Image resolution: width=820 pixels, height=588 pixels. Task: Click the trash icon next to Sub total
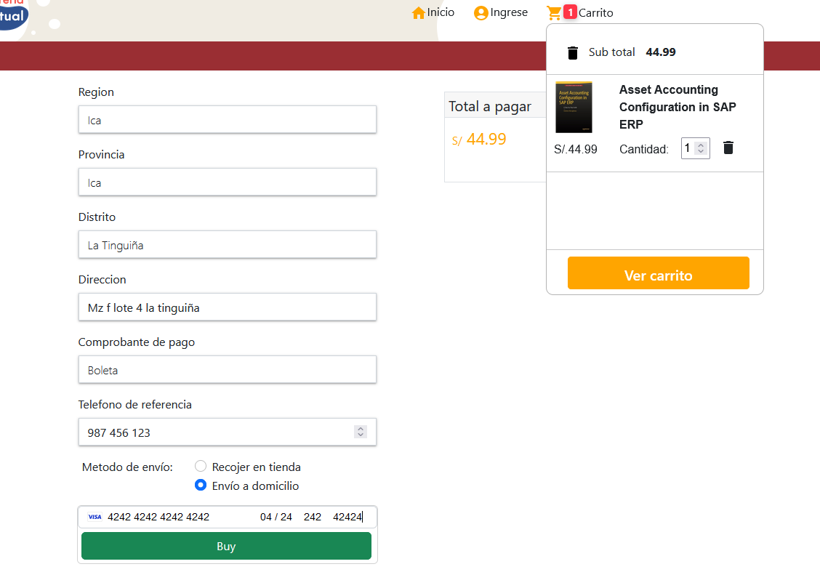pyautogui.click(x=573, y=52)
